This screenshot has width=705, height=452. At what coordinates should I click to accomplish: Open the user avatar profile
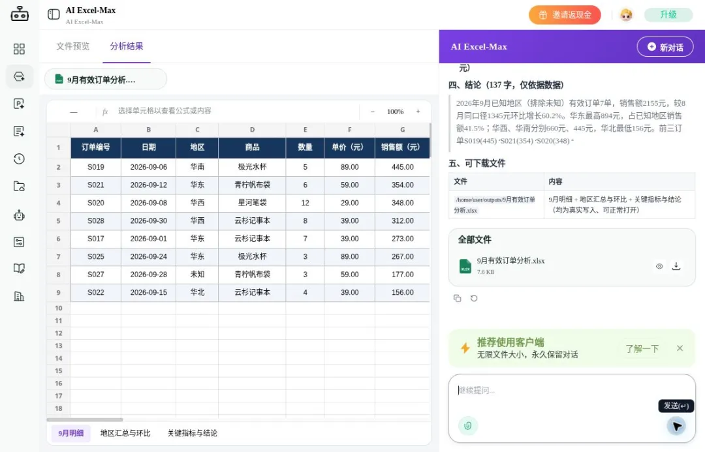[625, 15]
